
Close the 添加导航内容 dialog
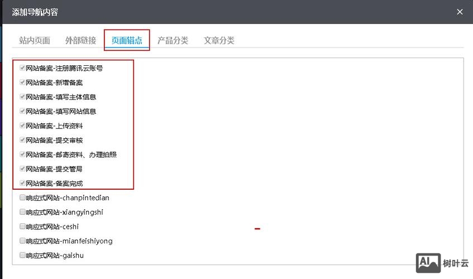(x=460, y=12)
